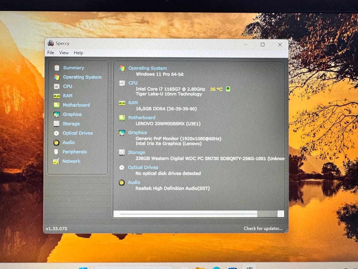Follow the Audio heading link in summary
Screen dimensions: 358x269
pos(134,182)
